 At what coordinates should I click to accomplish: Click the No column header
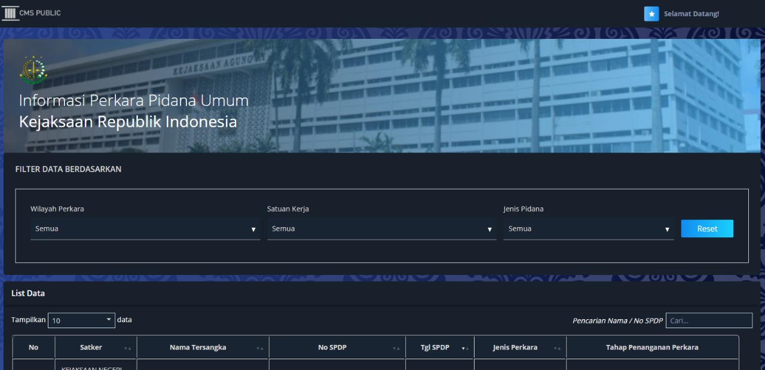[33, 347]
